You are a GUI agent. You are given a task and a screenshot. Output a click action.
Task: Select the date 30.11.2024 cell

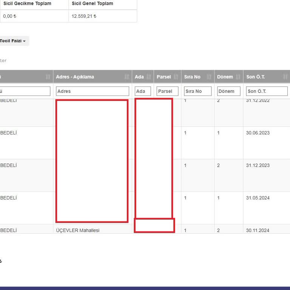[258, 230]
